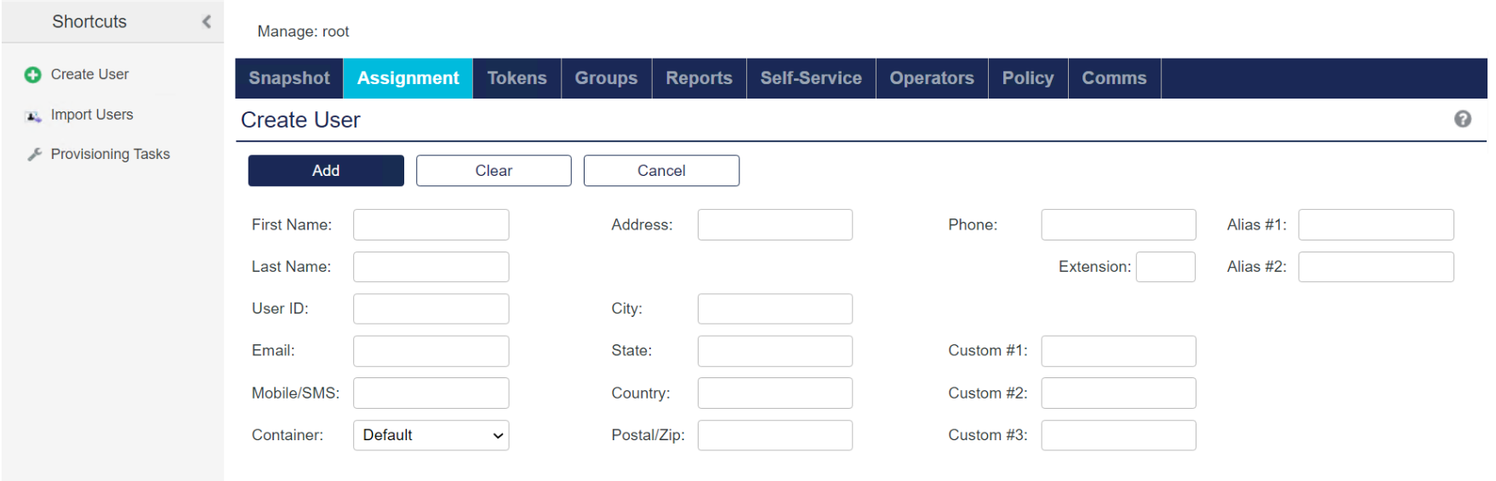Screen dimensions: 1496x481
Task: Click the Postal/Zip text field
Action: pos(774,435)
